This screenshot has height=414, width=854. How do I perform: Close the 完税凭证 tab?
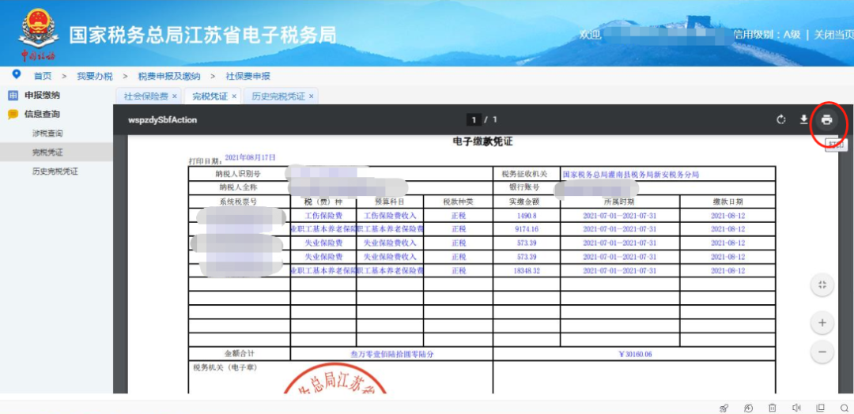point(234,96)
